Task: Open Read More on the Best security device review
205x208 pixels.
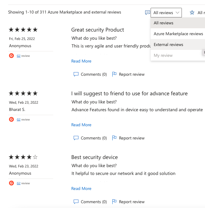Action: pos(81,188)
